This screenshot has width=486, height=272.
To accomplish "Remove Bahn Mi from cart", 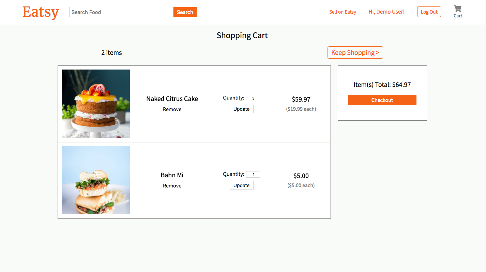I will (x=172, y=185).
